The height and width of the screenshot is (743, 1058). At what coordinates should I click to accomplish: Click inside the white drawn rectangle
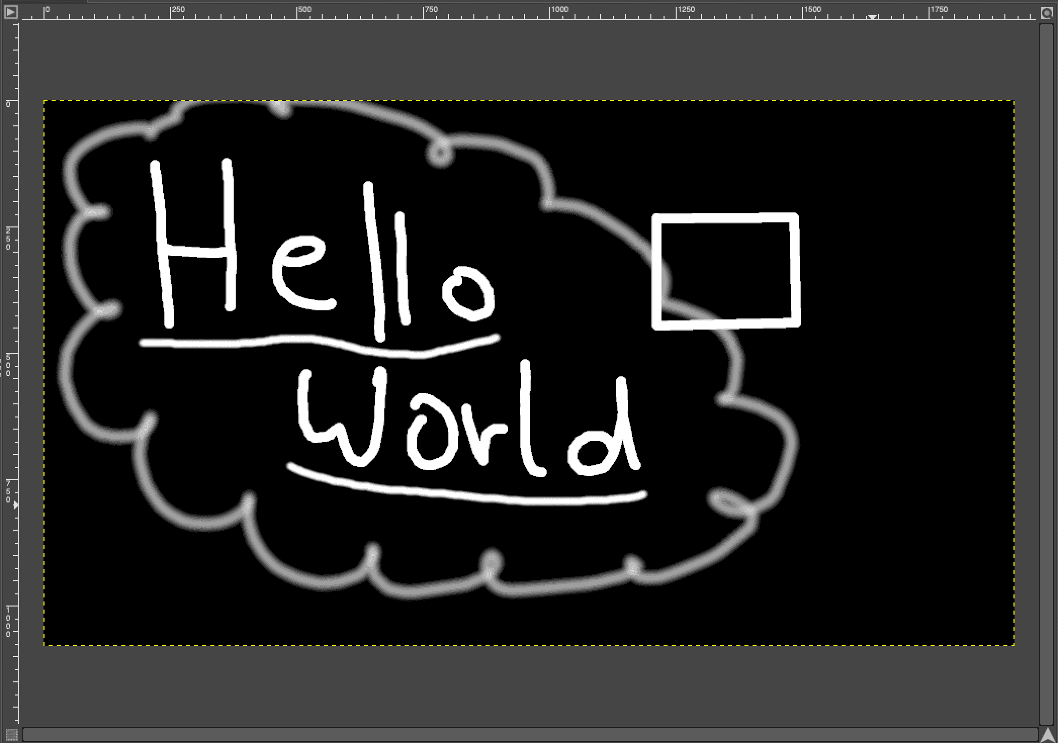coord(726,270)
